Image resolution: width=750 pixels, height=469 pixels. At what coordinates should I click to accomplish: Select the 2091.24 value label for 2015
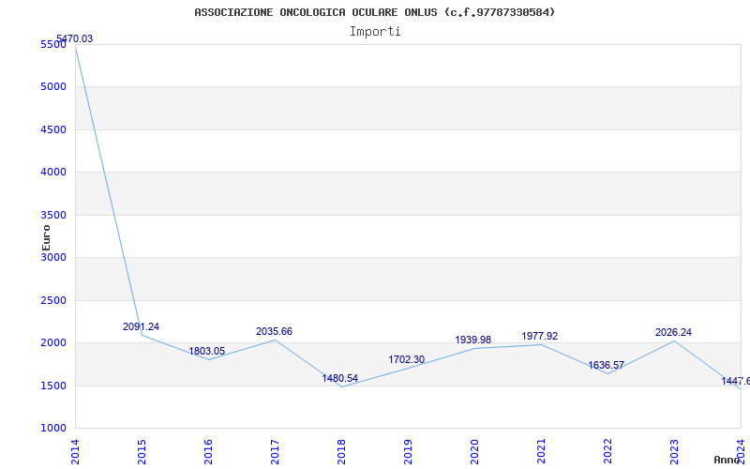click(x=142, y=326)
